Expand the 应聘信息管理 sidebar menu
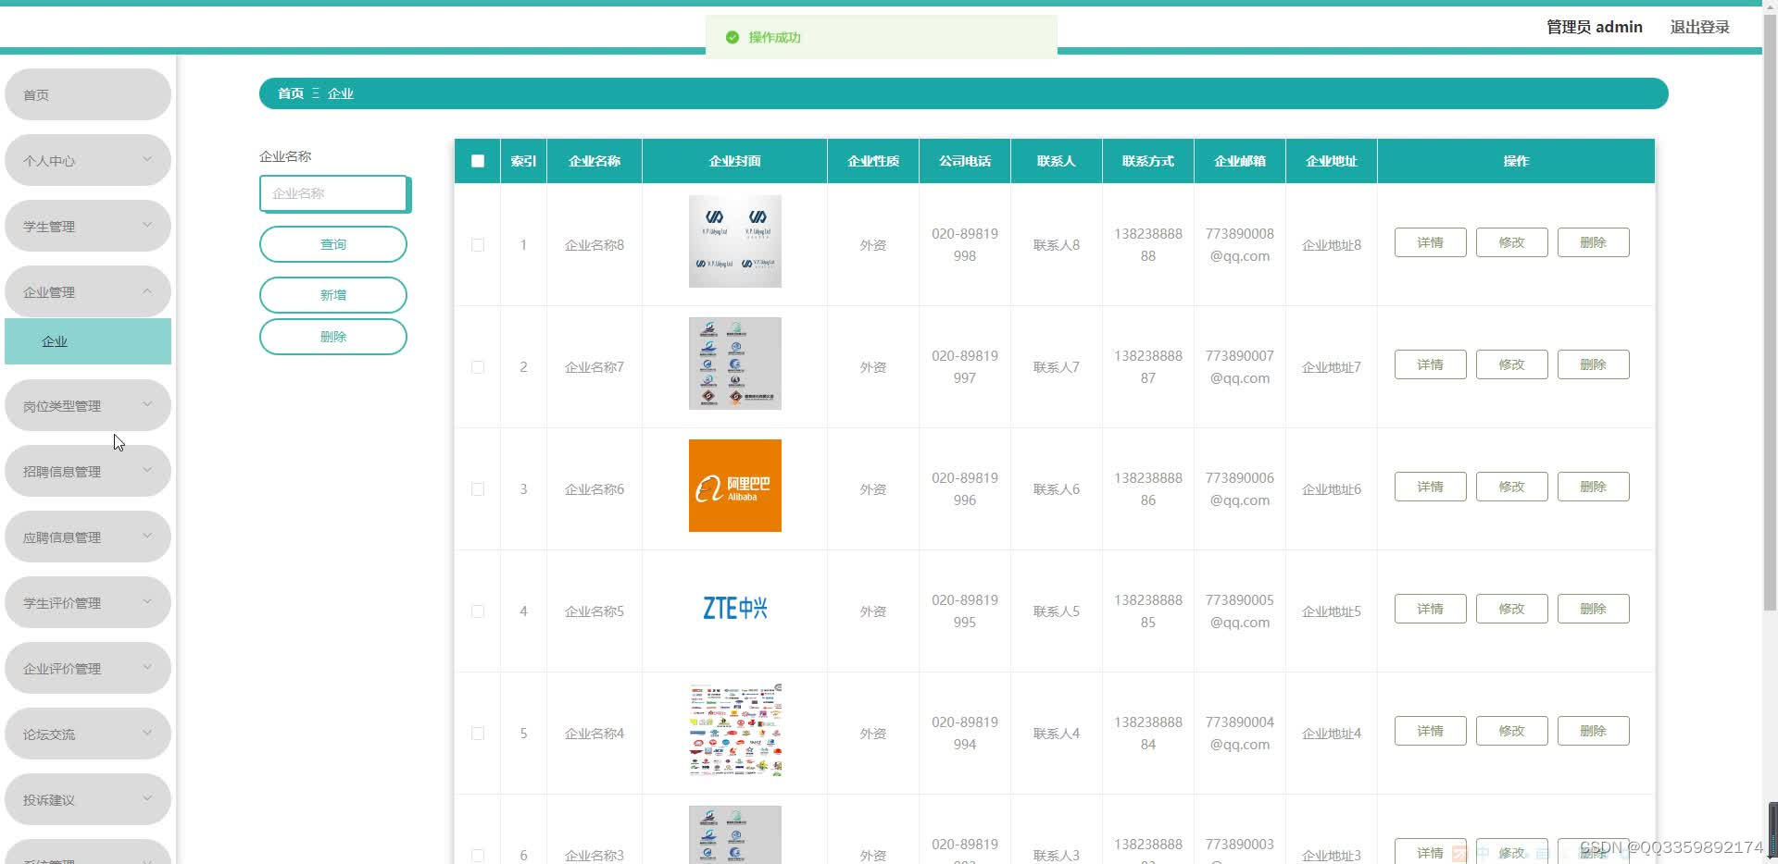Viewport: 1778px width, 864px height. click(x=88, y=537)
